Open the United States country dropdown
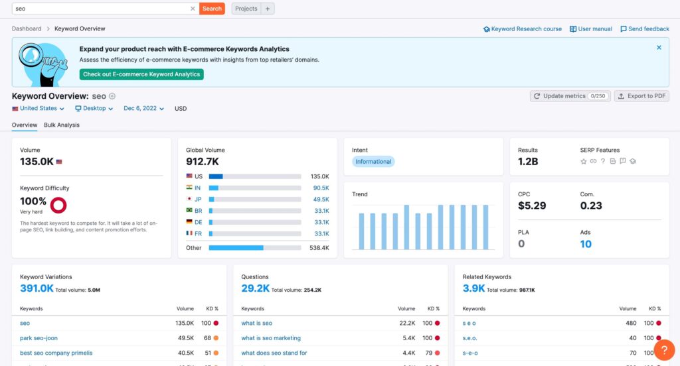This screenshot has width=680, height=366. point(38,108)
